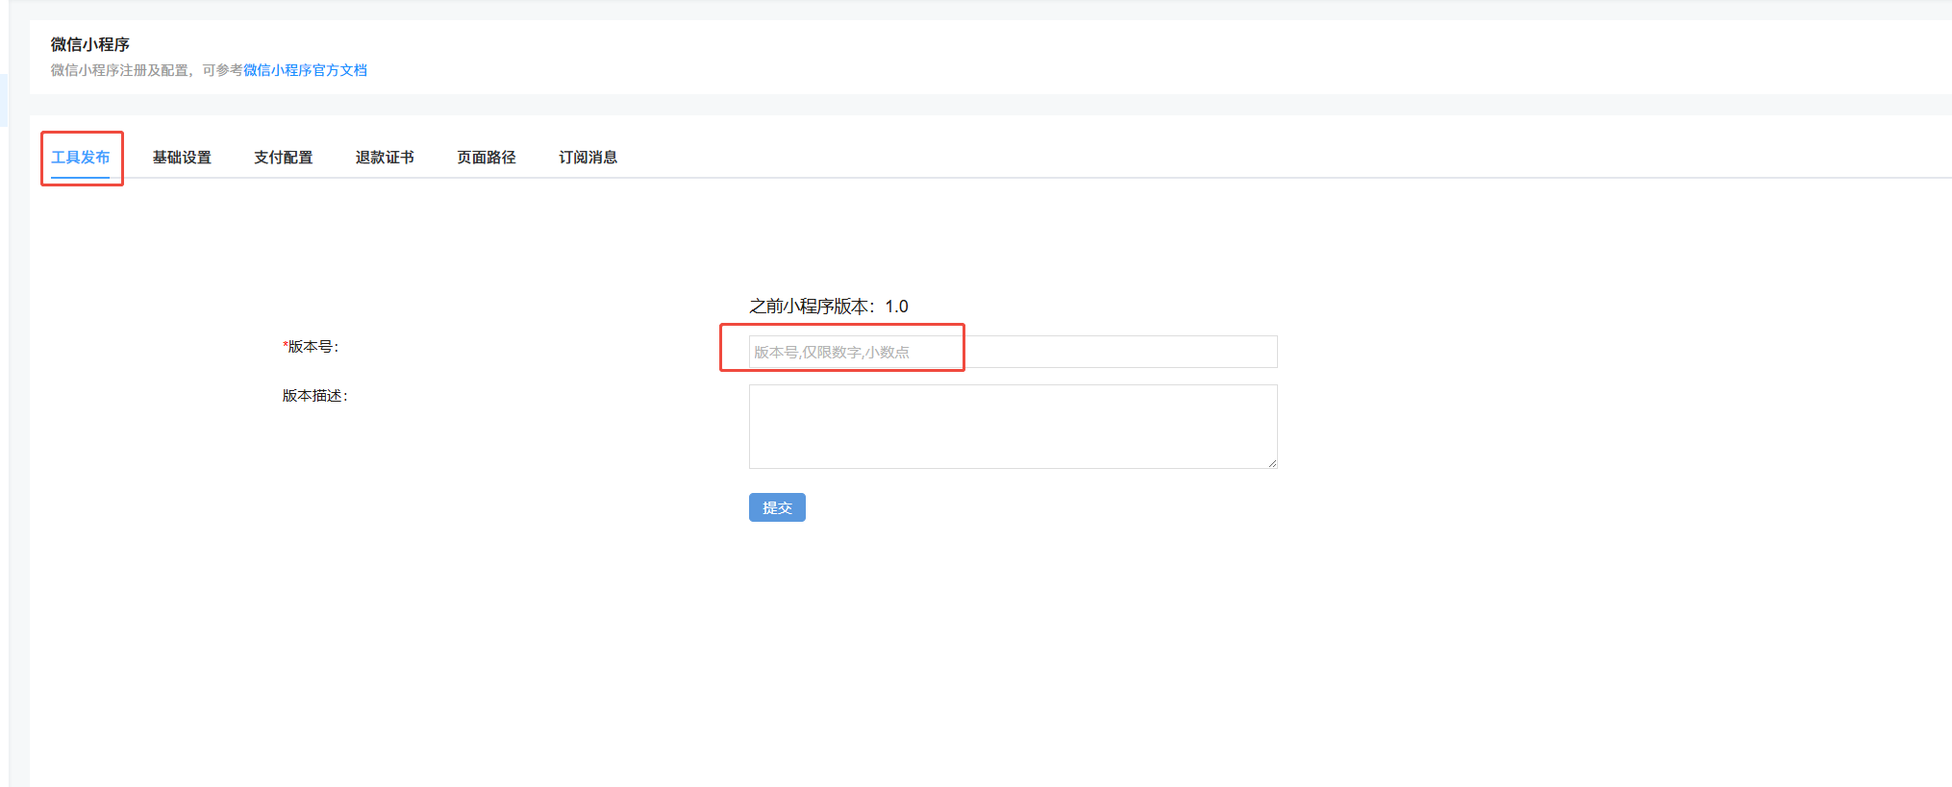The image size is (1952, 787).
Task: Switch to the 工具发布 tab
Action: tap(81, 158)
